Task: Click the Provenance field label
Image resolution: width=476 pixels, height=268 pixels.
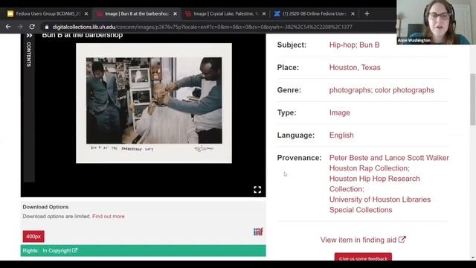Action: click(x=299, y=158)
